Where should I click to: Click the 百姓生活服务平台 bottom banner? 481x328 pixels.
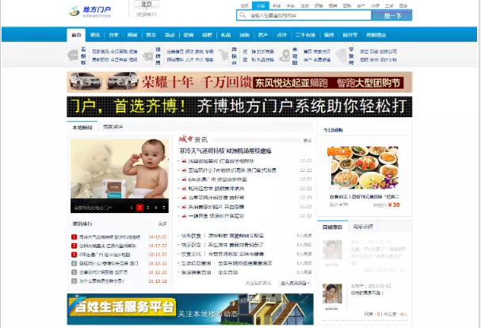(190, 309)
